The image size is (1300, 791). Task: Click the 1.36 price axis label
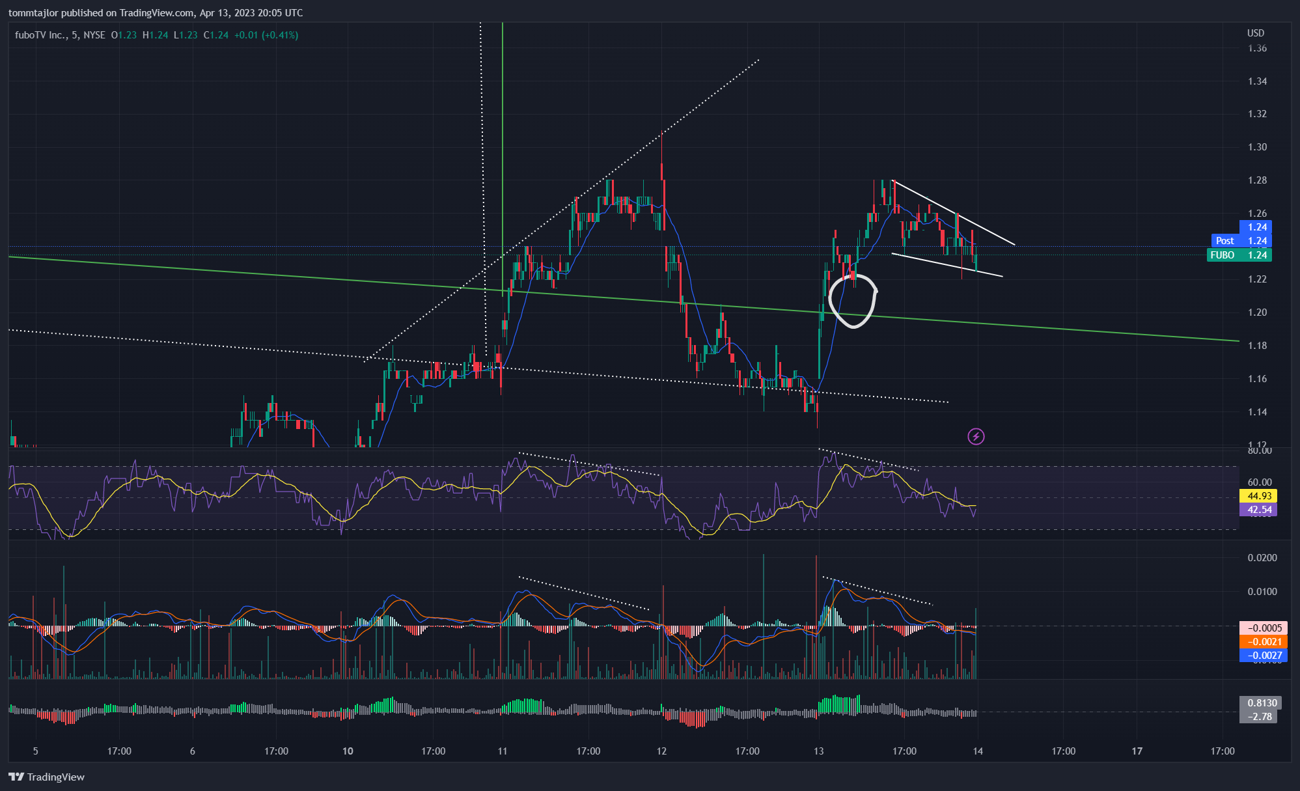point(1257,48)
